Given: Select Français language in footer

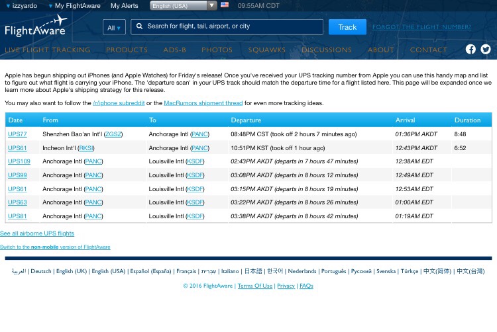Looking at the screenshot, I should 186,271.
